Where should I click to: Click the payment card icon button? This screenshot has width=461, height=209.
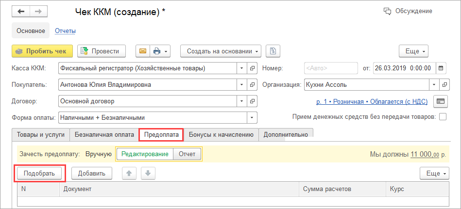click(x=441, y=101)
